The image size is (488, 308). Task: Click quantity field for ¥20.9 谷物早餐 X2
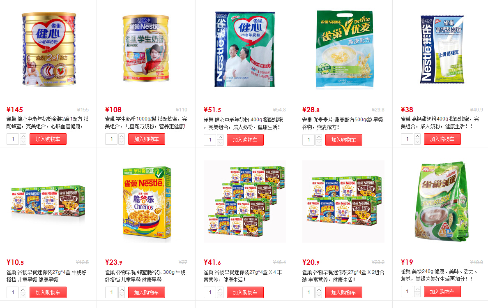(x=309, y=292)
